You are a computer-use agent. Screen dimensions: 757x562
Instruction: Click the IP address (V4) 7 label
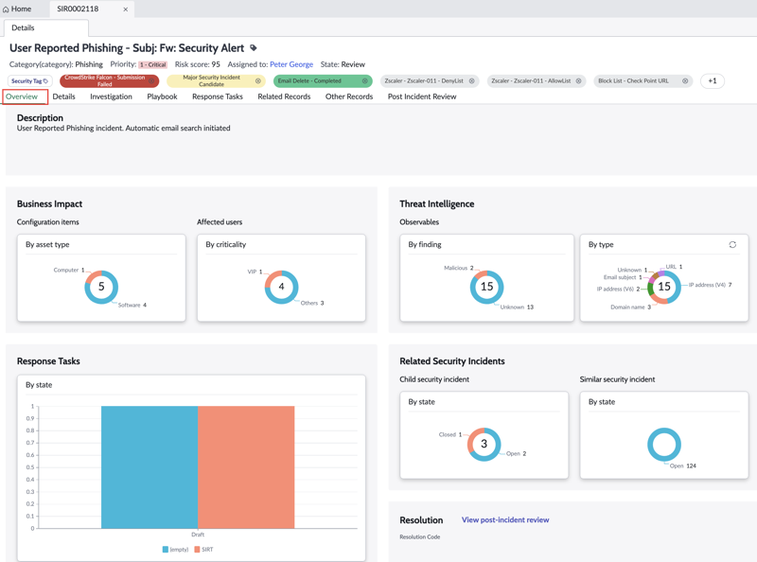pyautogui.click(x=711, y=285)
